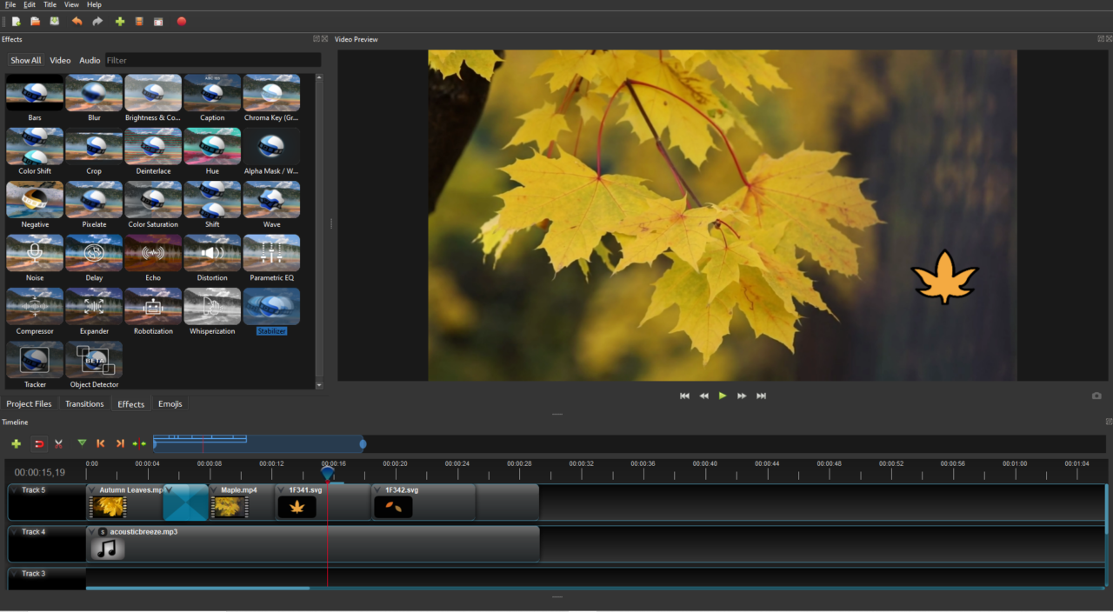Expand the Autumn Leaves.mp4 clip menu arrow
The image size is (1113, 612).
tap(92, 490)
